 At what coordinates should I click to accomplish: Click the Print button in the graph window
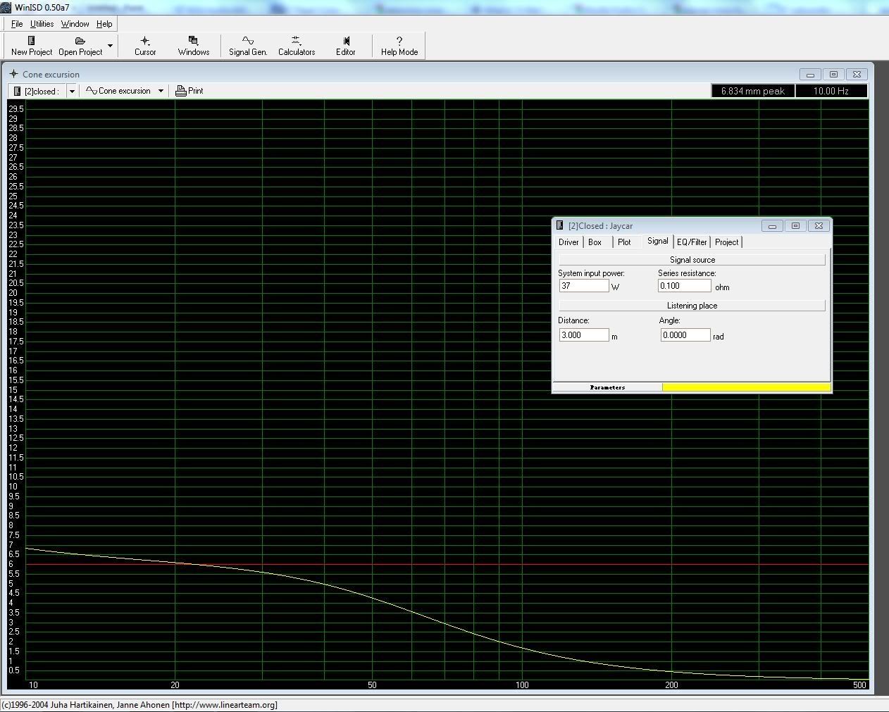[189, 91]
